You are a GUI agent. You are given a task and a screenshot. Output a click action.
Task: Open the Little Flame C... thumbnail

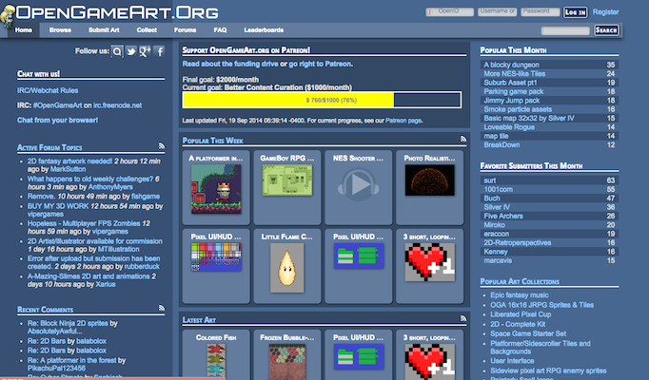[286, 268]
